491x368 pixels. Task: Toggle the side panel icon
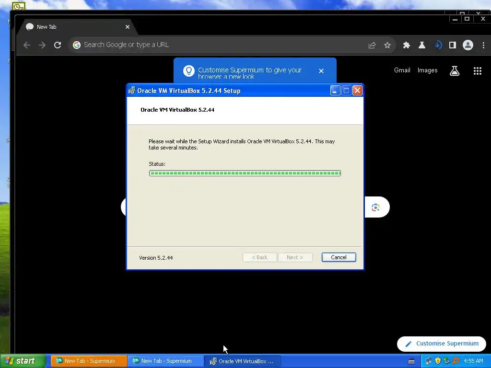453,45
